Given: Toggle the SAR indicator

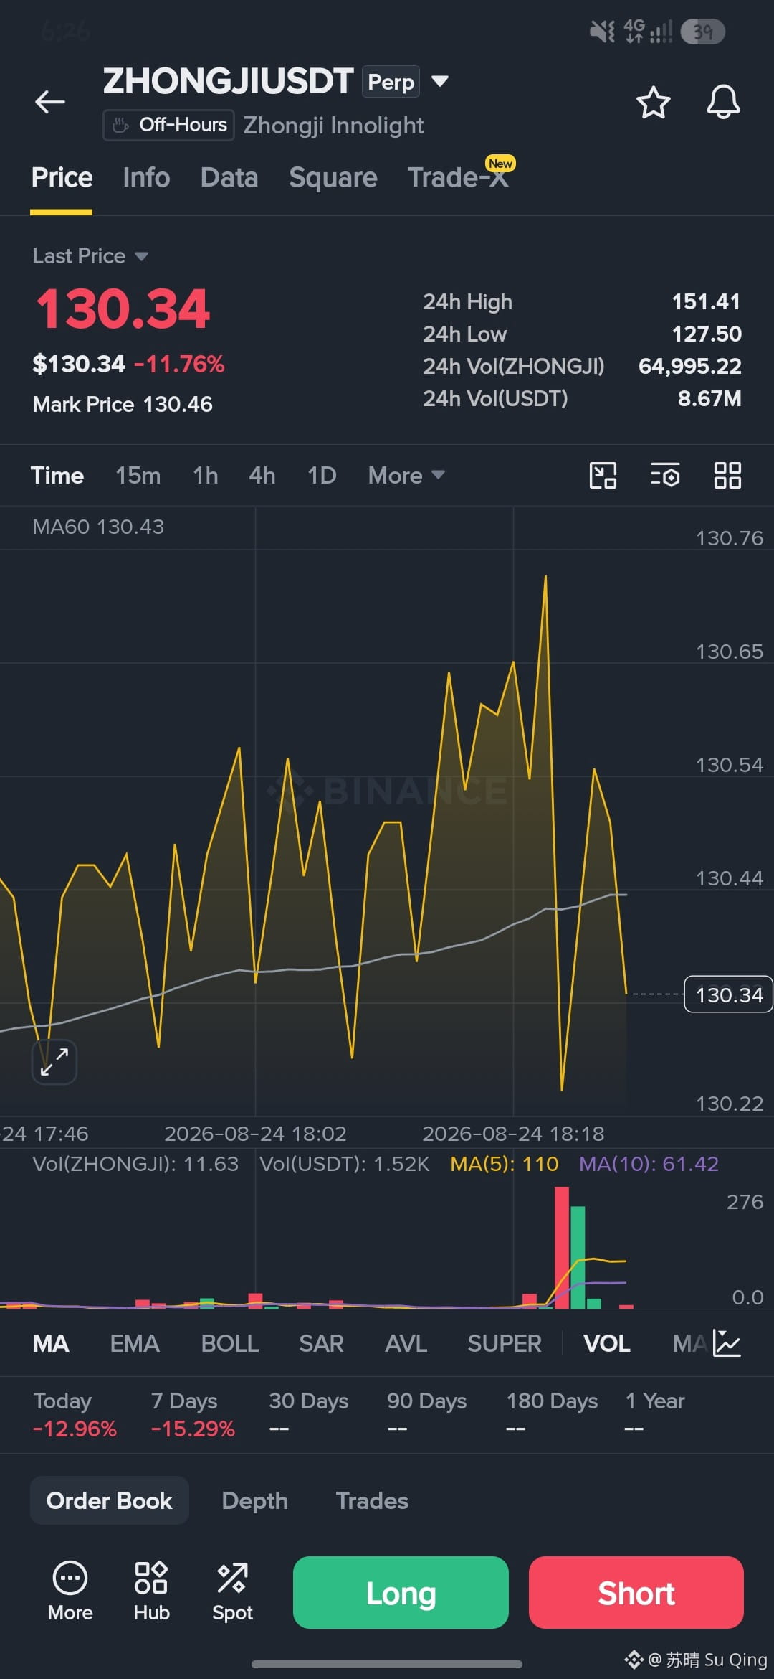Looking at the screenshot, I should pos(321,1343).
